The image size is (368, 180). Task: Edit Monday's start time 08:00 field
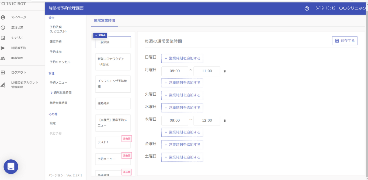(x=175, y=71)
